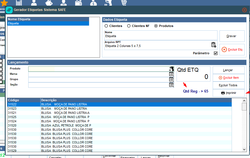The width and height of the screenshot is (250, 158).
Task: Click the Gravar button
Action: click(232, 36)
